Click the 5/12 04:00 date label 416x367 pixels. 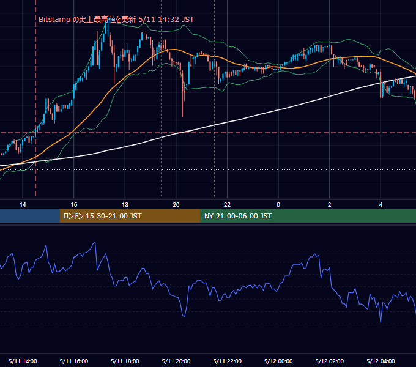coord(381,361)
